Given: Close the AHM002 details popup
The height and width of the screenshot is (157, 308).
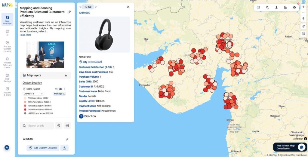Looking at the screenshot, I should coord(128,7).
